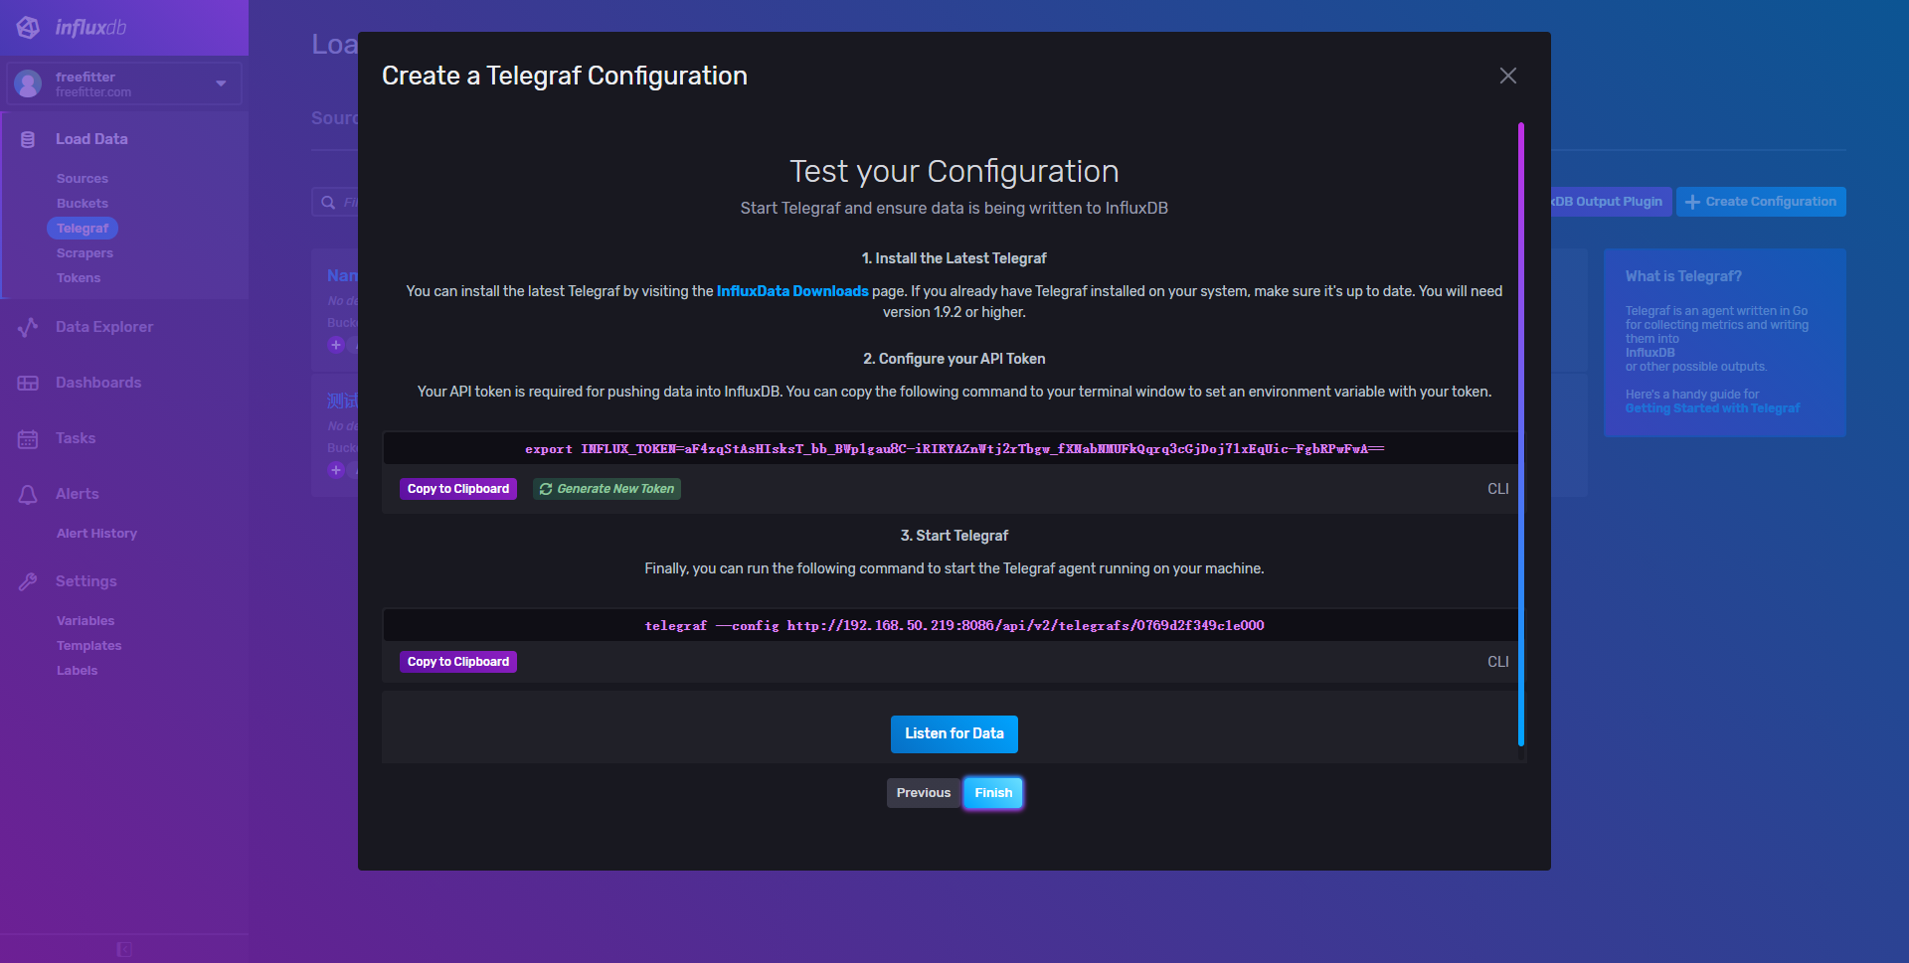Open Load Data section
The width and height of the screenshot is (1909, 963).
pyautogui.click(x=91, y=139)
